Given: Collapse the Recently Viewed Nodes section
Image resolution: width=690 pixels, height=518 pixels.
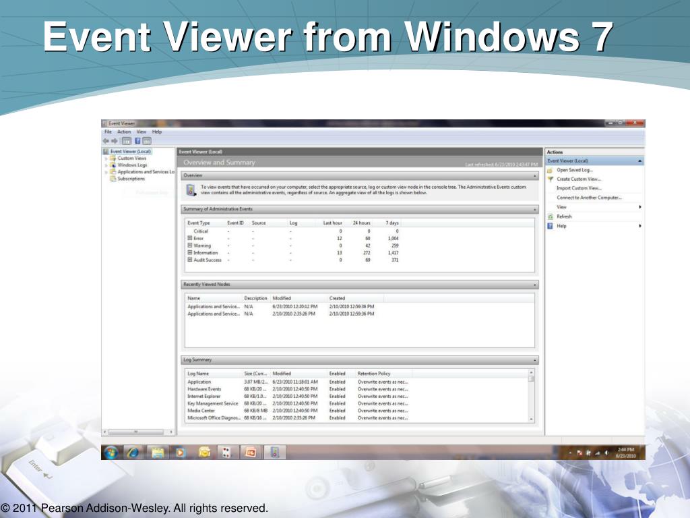Looking at the screenshot, I should (x=534, y=285).
